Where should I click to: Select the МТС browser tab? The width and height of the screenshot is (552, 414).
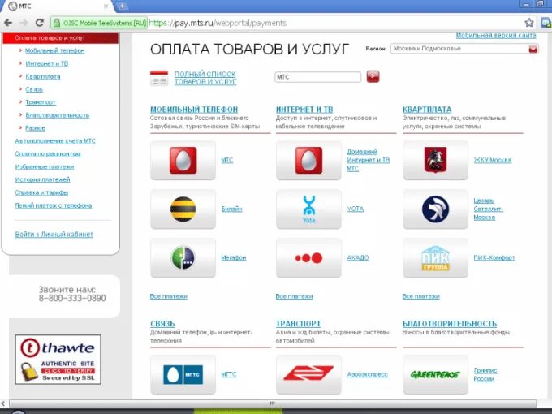[x=58, y=6]
